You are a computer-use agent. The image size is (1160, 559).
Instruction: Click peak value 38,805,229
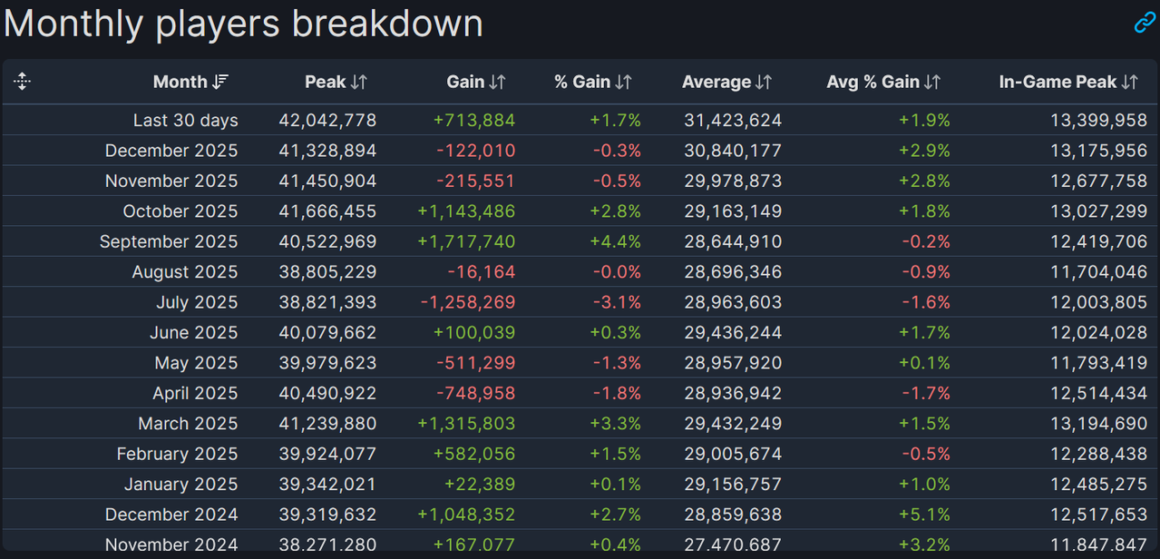(x=327, y=272)
